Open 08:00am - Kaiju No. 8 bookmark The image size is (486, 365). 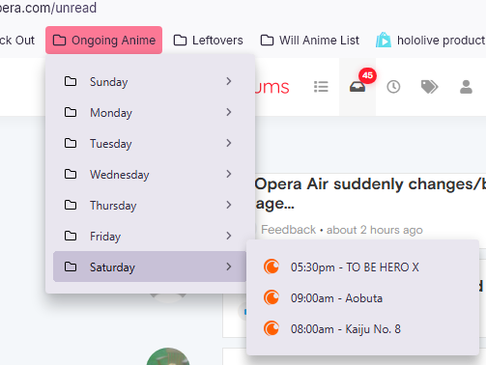pos(362,328)
